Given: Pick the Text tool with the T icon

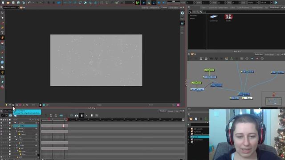Looking at the screenshot, I should point(2,33).
